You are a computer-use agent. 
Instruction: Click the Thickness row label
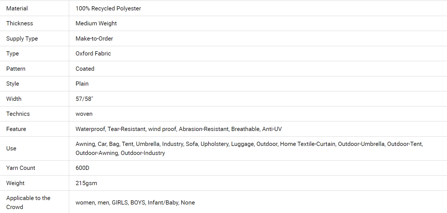20,23
